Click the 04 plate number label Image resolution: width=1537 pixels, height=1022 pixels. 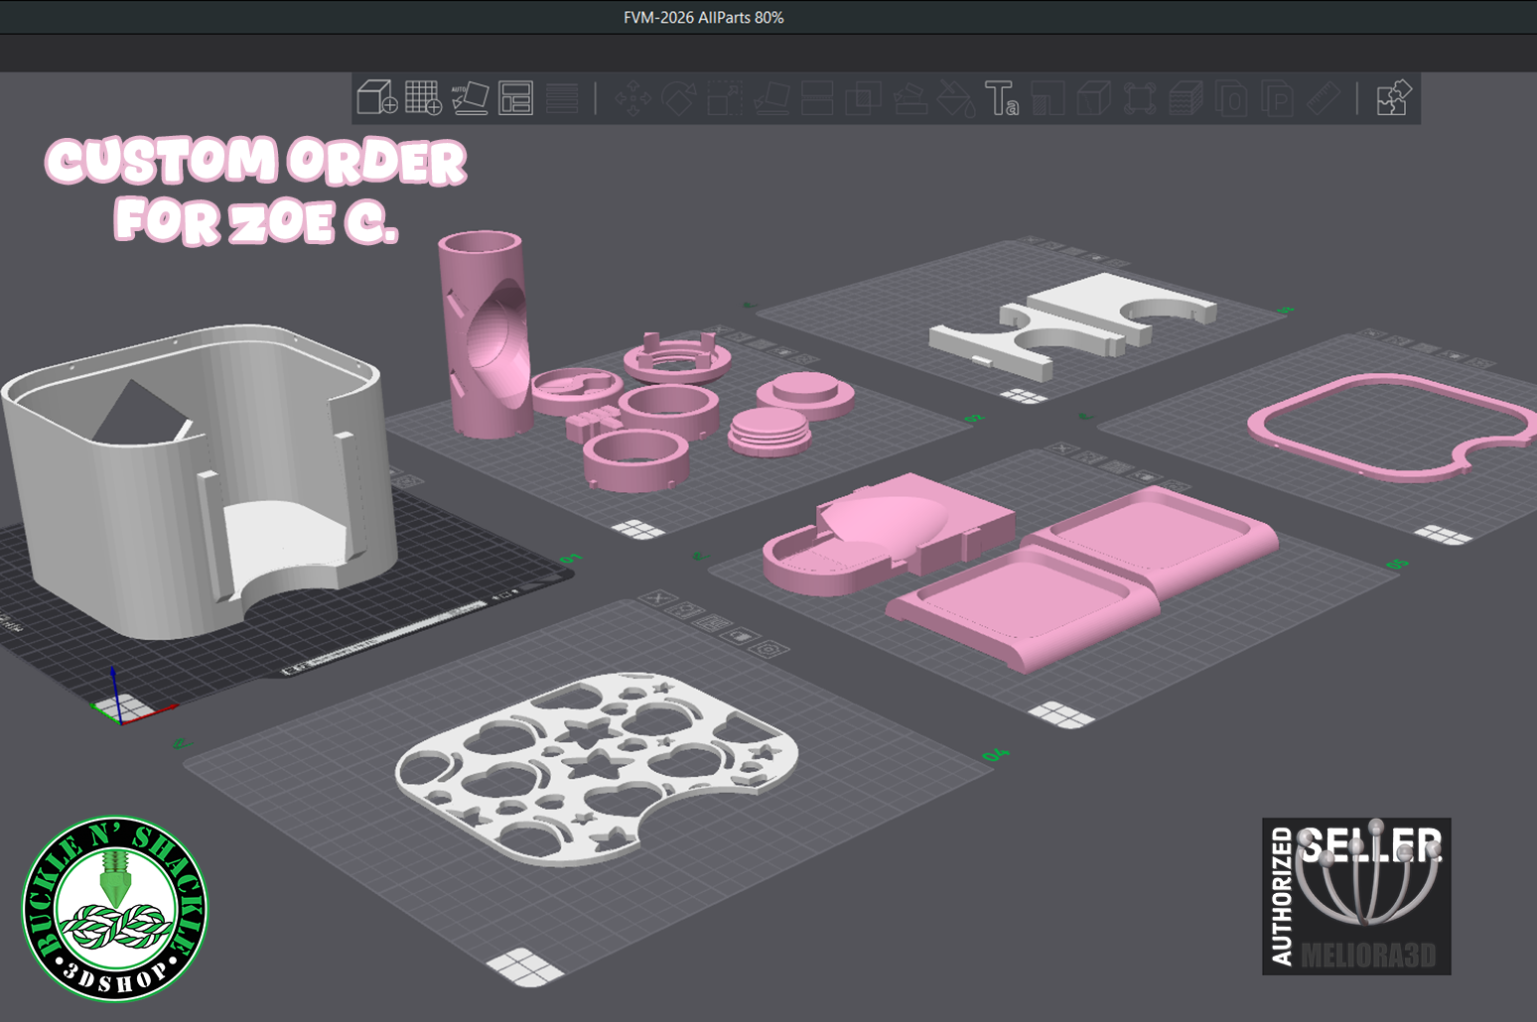point(996,755)
